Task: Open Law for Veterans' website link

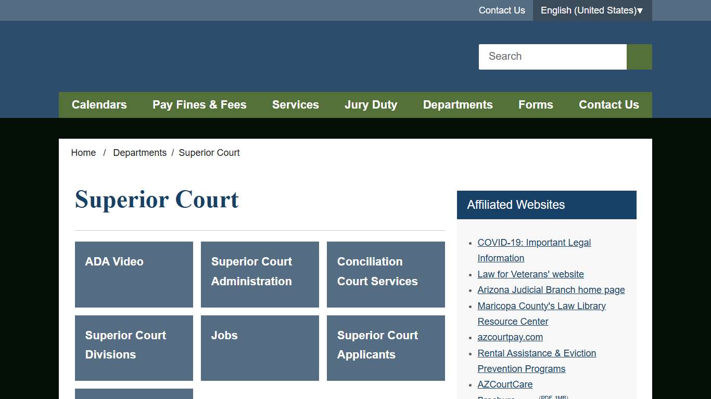Action: pyautogui.click(x=530, y=274)
